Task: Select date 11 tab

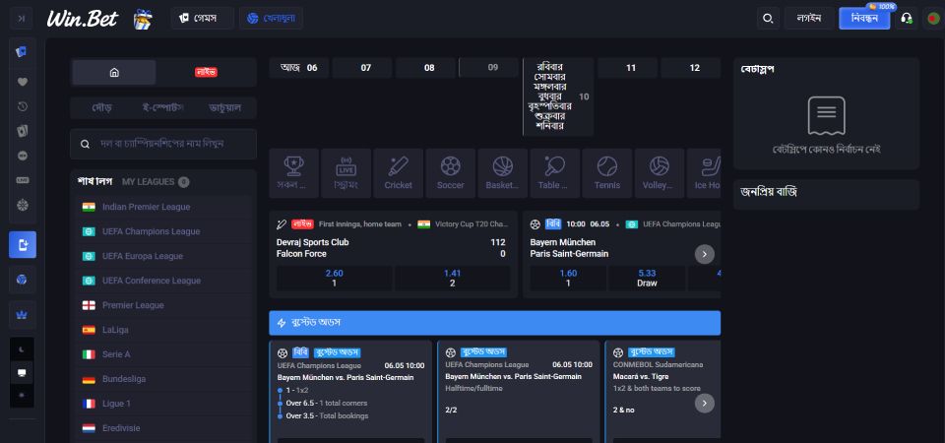Action: (627, 68)
